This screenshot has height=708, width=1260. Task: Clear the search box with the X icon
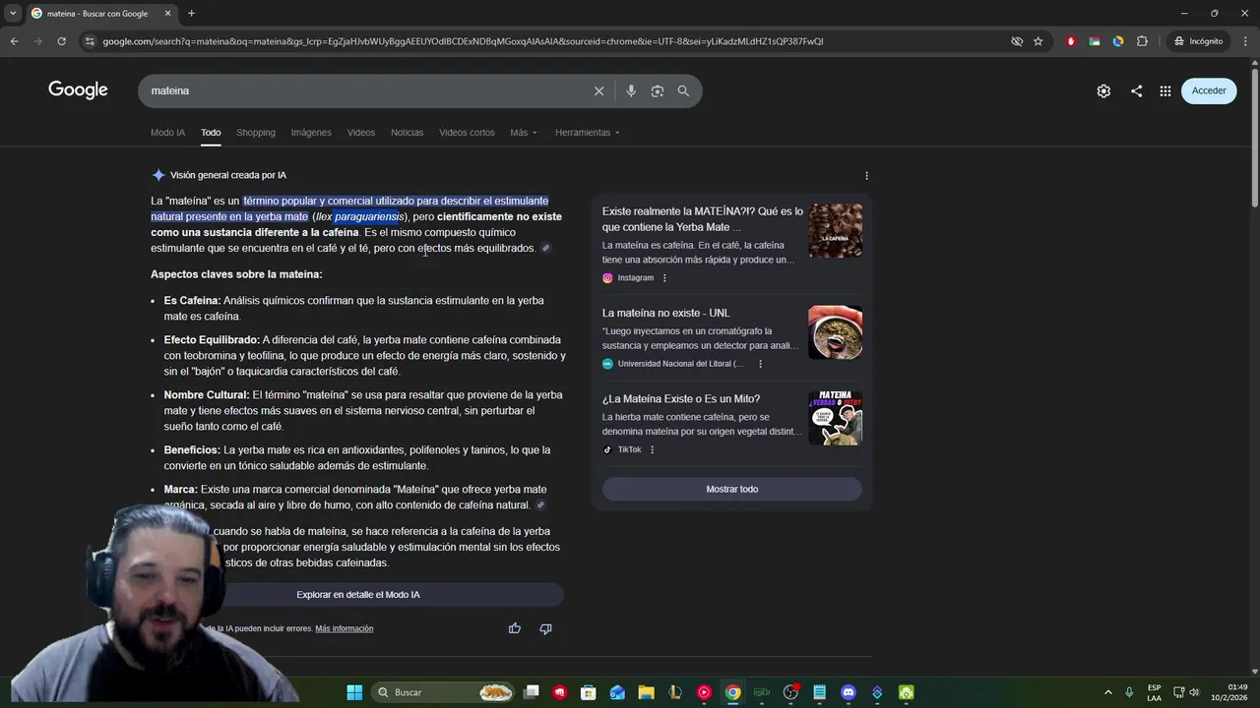[598, 90]
